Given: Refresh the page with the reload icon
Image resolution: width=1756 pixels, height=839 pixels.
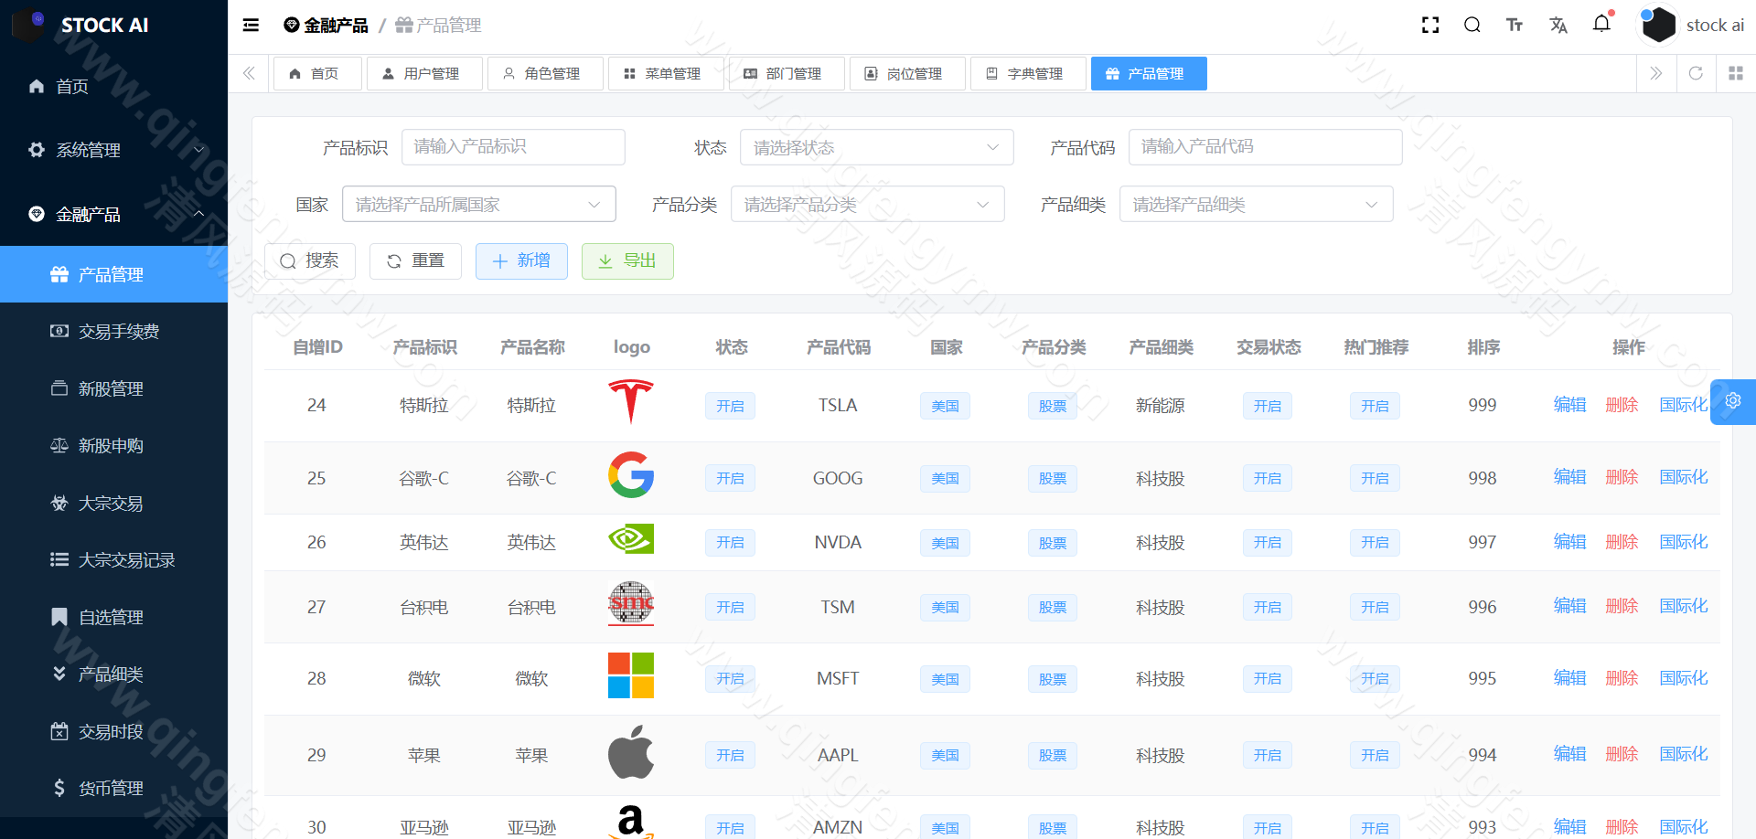Looking at the screenshot, I should tap(1697, 73).
